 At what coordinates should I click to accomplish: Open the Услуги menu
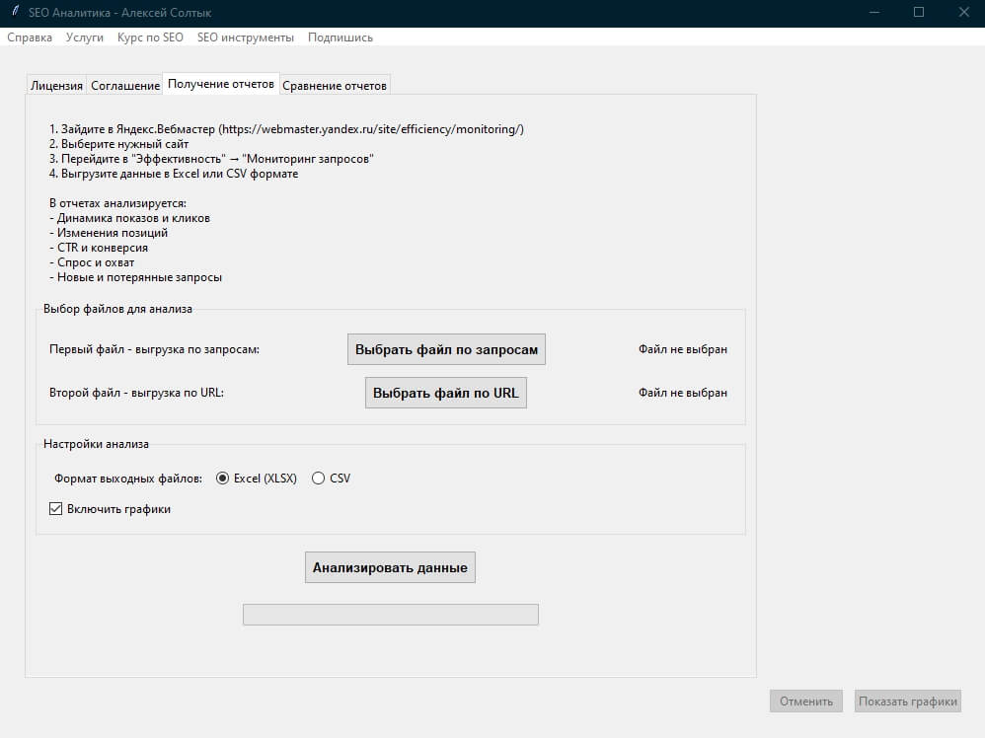pyautogui.click(x=84, y=37)
